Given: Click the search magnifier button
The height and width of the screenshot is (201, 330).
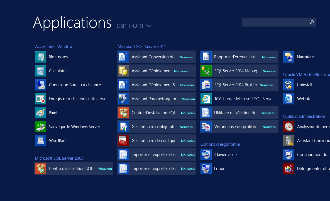Looking at the screenshot, I should 311,22.
